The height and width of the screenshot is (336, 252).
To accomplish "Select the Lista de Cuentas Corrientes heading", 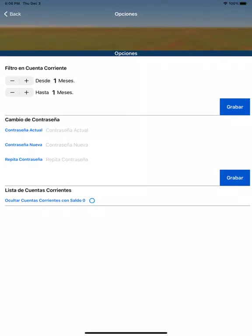I will (38, 190).
